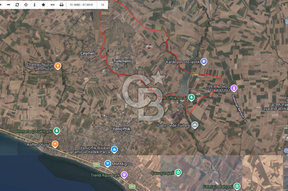Select the PERINTHOS TÜMÜLÜSÜ purple marker

(234, 88)
